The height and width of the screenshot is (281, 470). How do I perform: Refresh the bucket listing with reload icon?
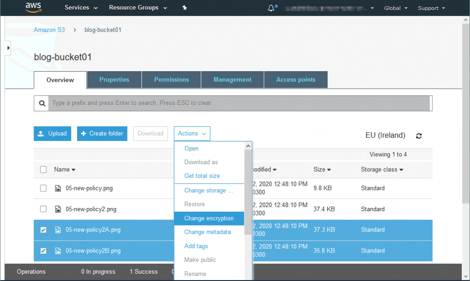tap(419, 135)
